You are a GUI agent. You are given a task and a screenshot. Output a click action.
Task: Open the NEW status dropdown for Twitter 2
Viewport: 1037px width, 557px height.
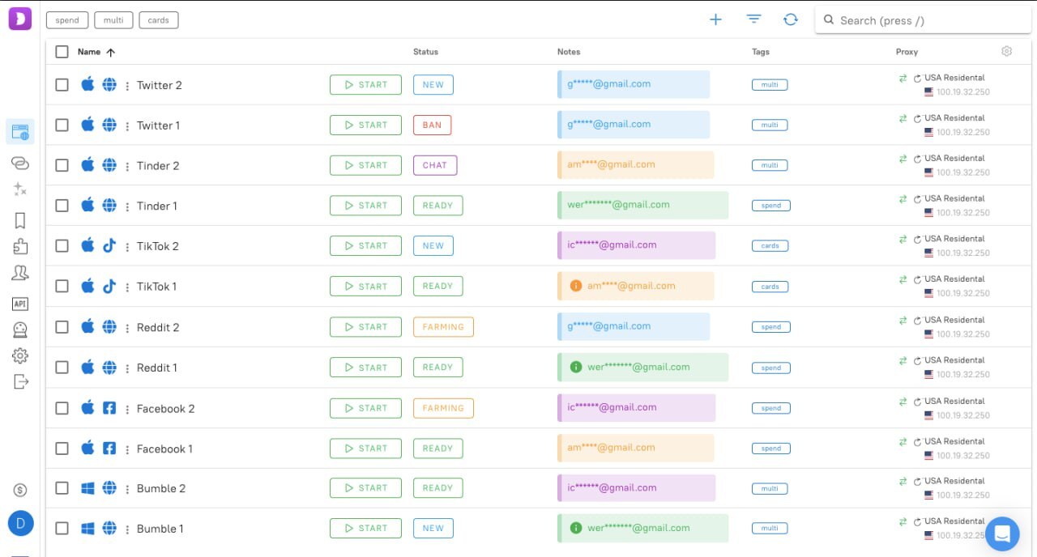[x=433, y=85]
